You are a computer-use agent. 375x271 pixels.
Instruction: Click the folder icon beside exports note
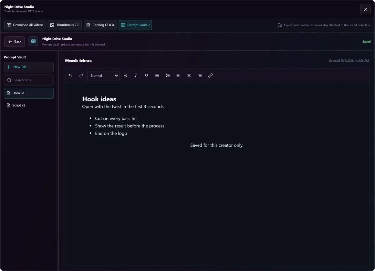tap(280, 25)
